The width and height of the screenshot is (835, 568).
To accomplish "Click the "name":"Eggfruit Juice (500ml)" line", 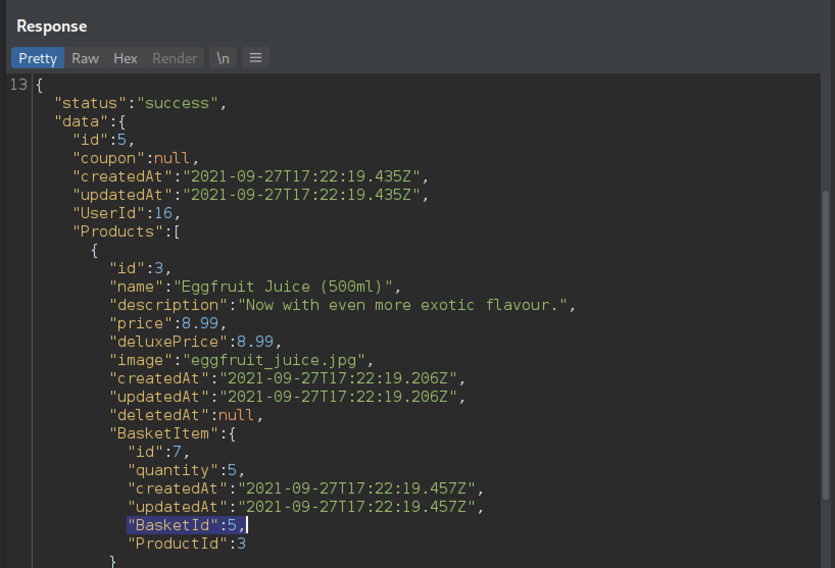I will pos(256,287).
